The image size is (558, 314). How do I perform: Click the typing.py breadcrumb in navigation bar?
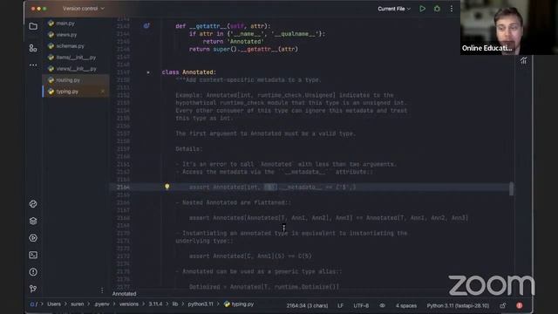[239, 304]
